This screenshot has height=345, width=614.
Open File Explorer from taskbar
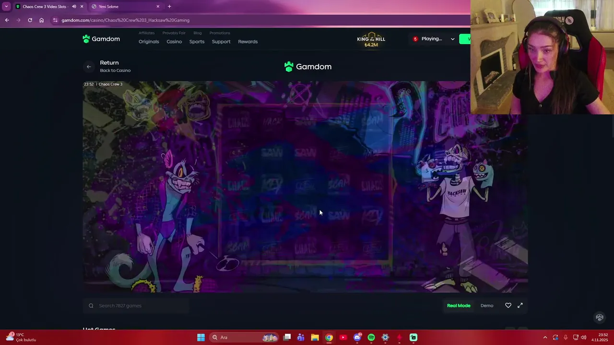pyautogui.click(x=315, y=337)
